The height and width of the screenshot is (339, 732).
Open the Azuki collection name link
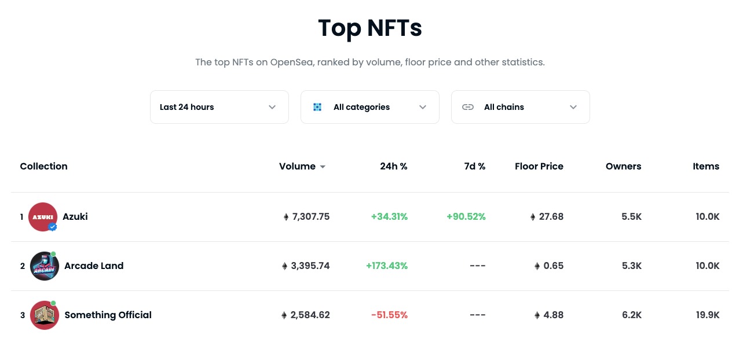click(x=75, y=217)
